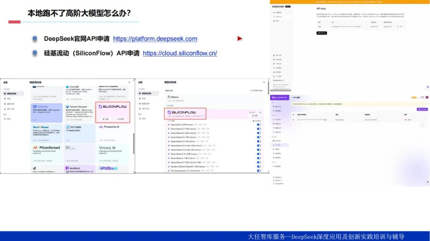The height and width of the screenshot is (241, 430).
Task: Click edit pencil icon in DeepSeek API keys row
Action: coord(398,27)
